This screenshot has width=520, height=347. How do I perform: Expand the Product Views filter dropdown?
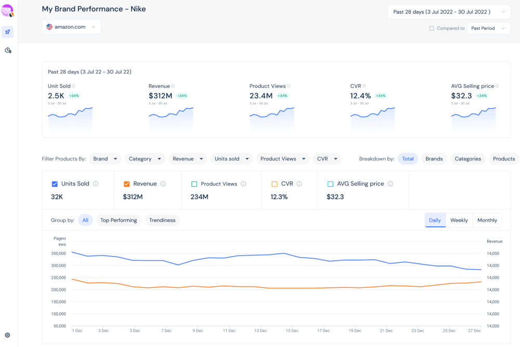pos(283,159)
